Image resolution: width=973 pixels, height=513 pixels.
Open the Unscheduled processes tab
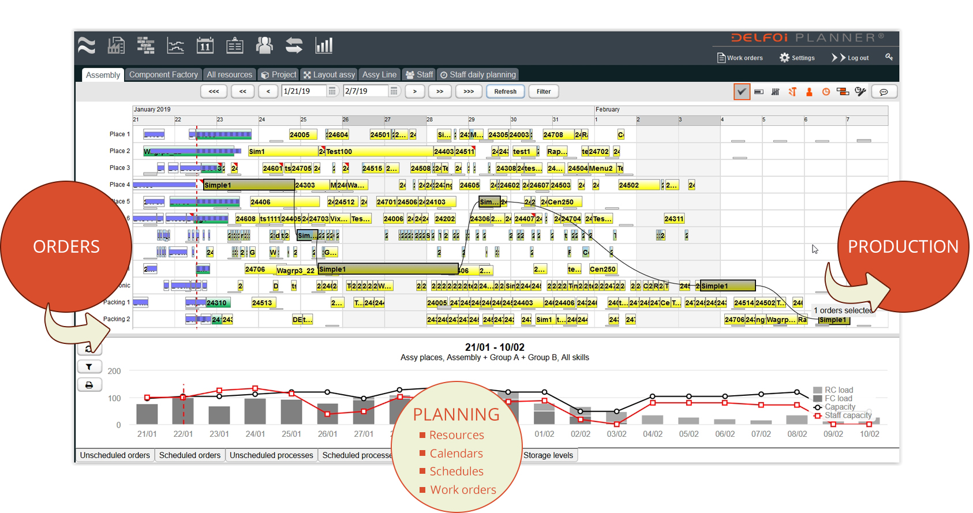tap(271, 455)
